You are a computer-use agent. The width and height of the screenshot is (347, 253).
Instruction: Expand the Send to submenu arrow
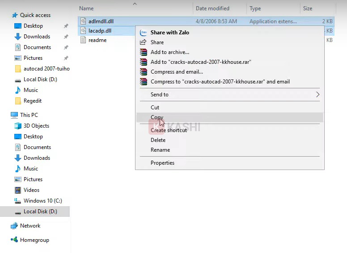[318, 95]
